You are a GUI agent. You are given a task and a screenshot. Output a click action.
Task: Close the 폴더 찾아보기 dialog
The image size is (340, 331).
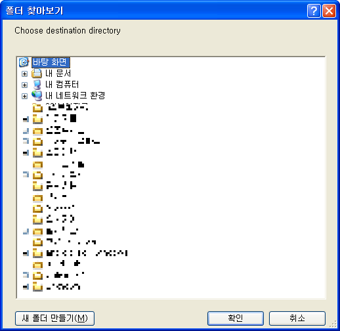[329, 11]
